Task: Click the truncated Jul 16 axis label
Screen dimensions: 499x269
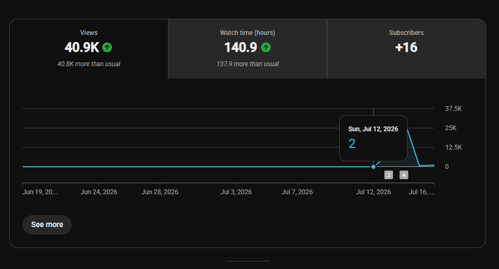Action: coord(421,192)
